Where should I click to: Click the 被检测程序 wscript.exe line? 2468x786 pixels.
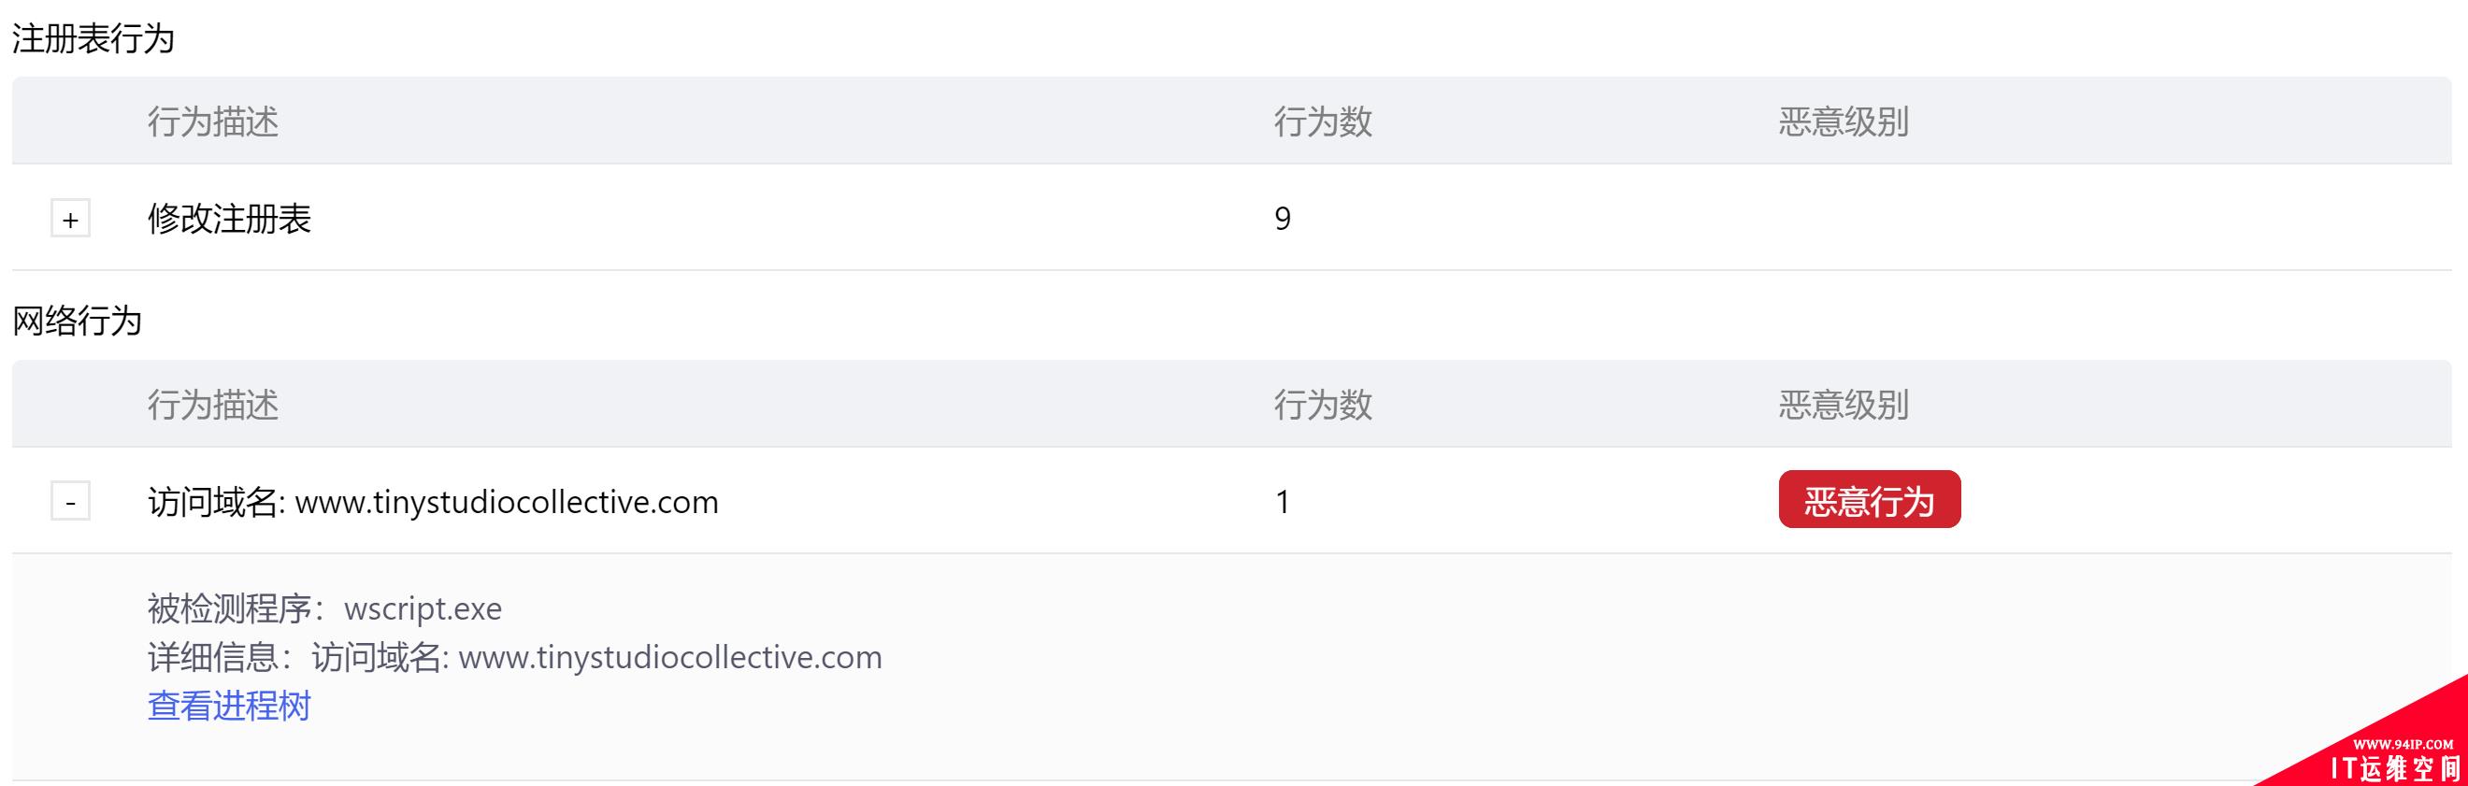click(x=323, y=608)
